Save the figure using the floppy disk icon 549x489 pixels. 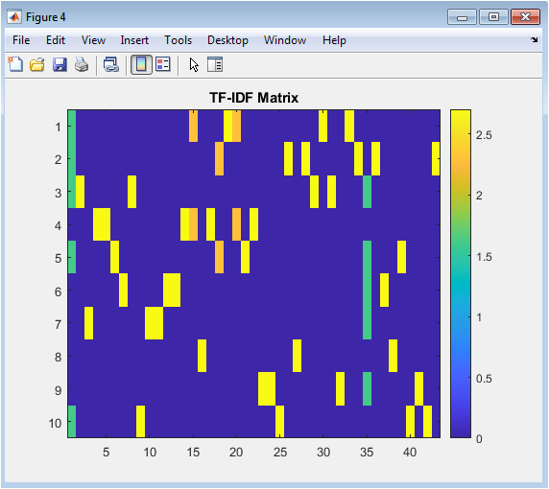tap(60, 65)
